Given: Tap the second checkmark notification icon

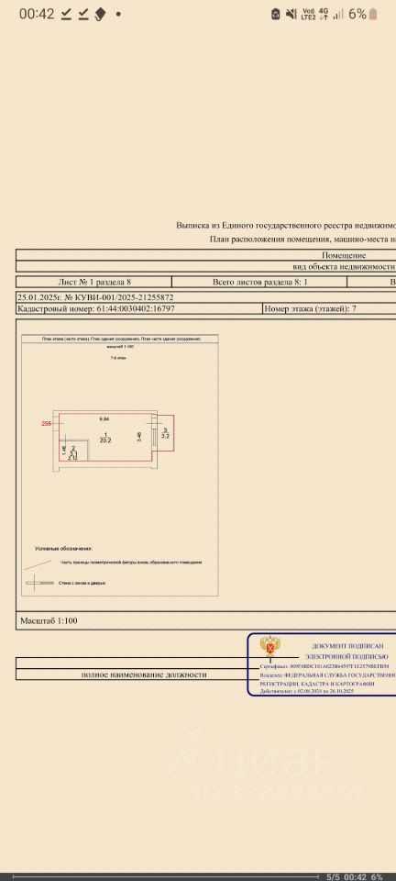Looking at the screenshot, I should tap(83, 14).
